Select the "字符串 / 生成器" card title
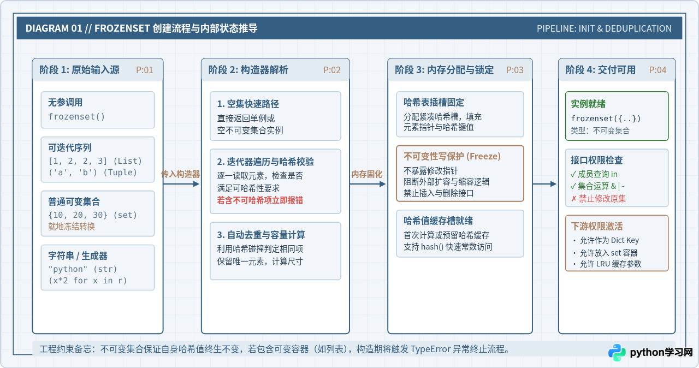 click(x=78, y=256)
